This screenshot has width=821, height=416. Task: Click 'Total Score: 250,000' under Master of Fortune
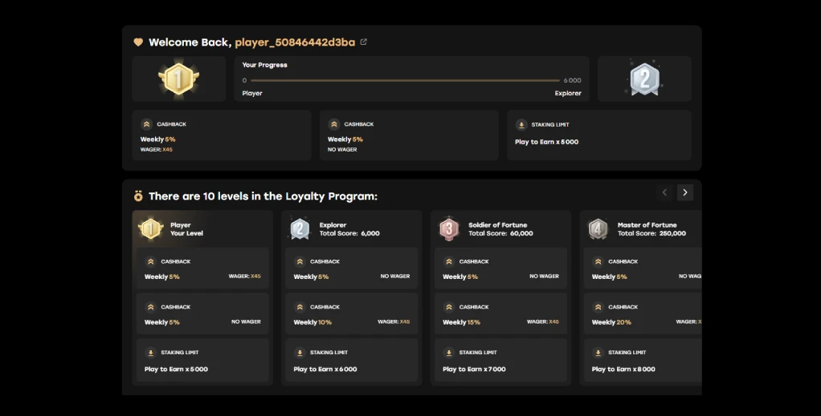coord(651,233)
